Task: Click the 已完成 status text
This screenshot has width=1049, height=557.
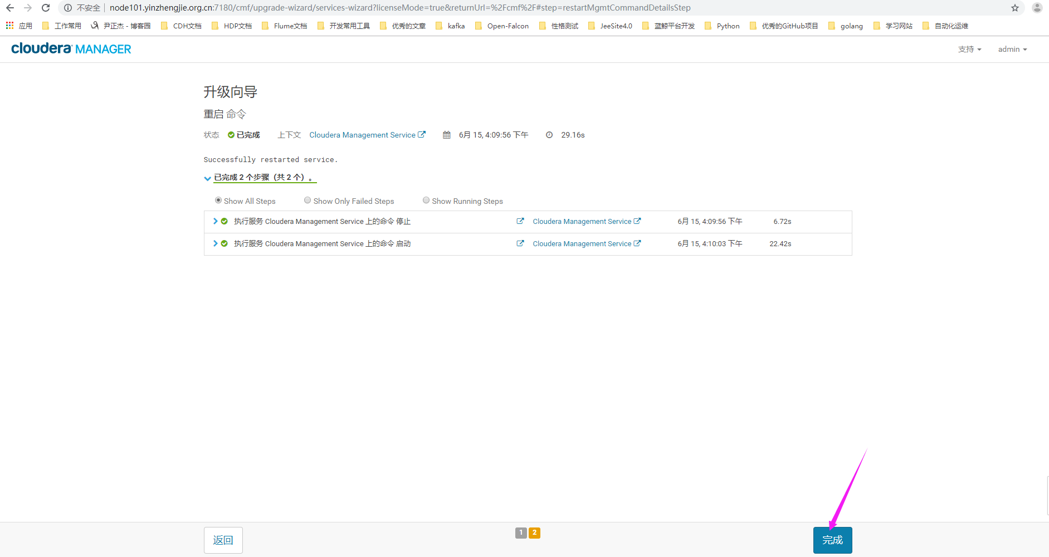Action: pos(248,135)
